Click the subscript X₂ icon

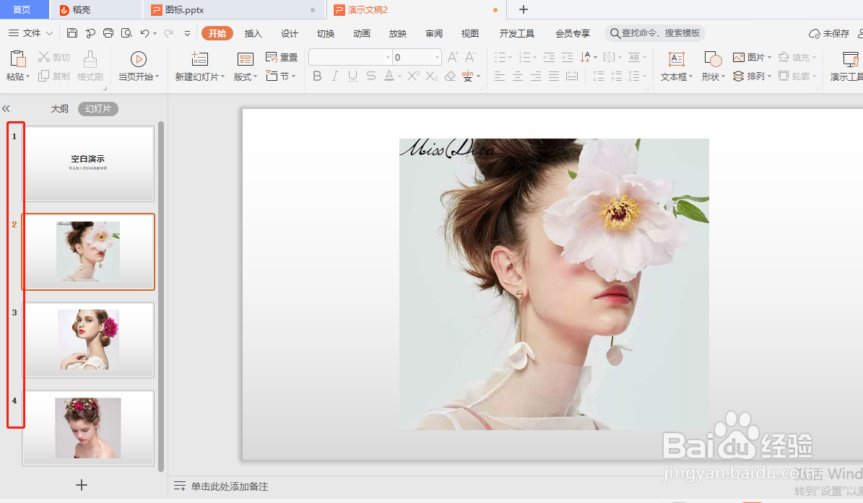point(432,76)
